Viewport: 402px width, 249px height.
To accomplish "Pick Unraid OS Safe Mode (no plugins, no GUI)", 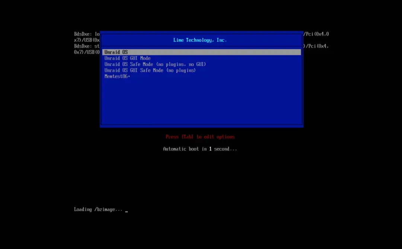I will 155,64.
